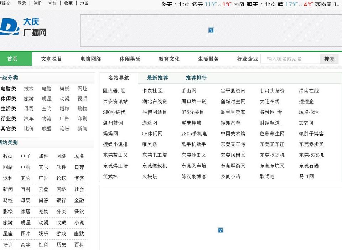
Task: Open 行业企业 navigation item
Action: click(248, 59)
